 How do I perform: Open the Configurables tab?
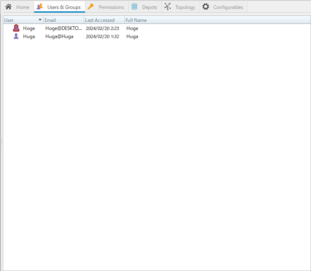tap(224, 7)
